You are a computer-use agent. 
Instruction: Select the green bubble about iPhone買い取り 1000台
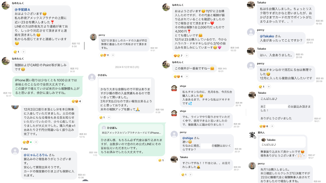point(47,87)
